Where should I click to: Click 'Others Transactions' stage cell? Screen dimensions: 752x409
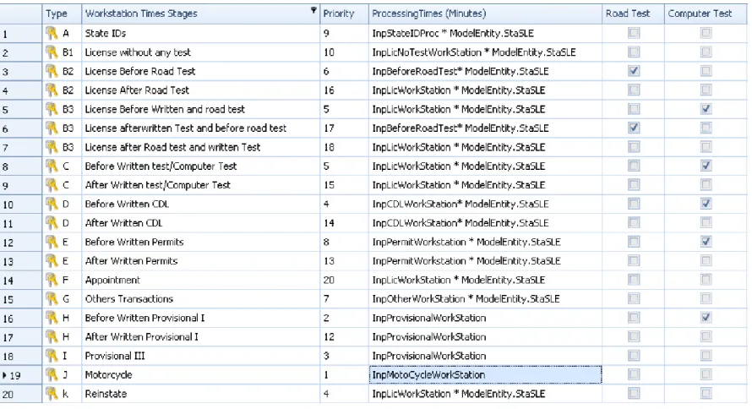[200, 298]
